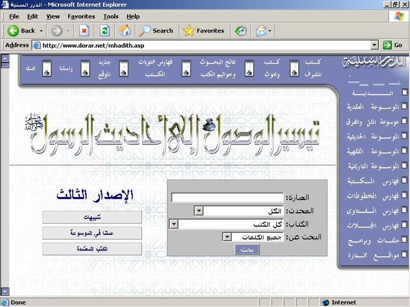The image size is (410, 307).
Task: Go to the browser Home icon
Action: [x=125, y=30]
